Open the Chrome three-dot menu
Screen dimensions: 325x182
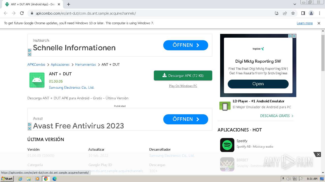tap(319, 13)
